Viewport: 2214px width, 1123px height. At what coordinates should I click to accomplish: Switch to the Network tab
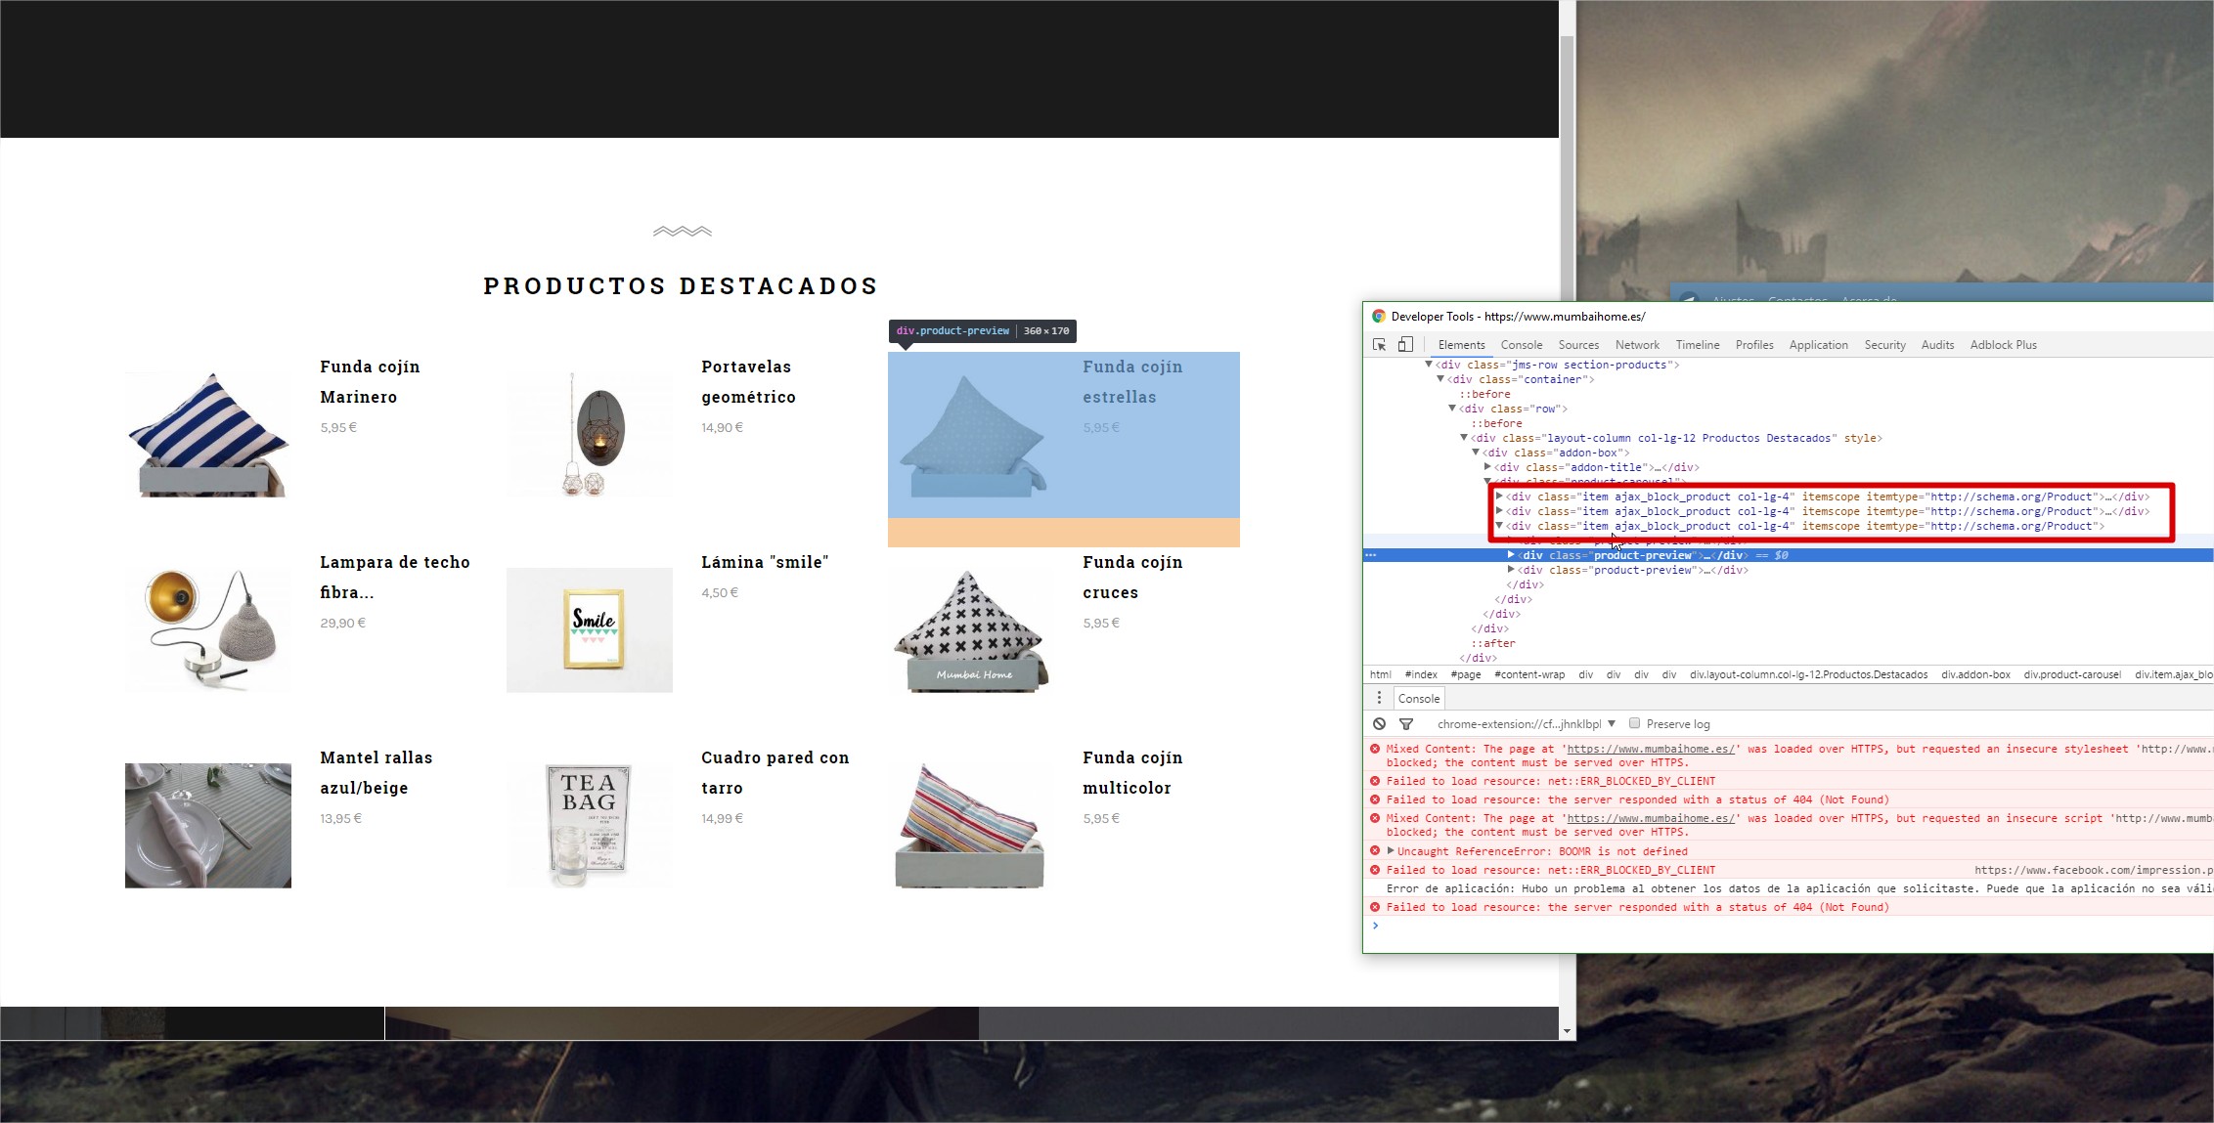click(1637, 345)
